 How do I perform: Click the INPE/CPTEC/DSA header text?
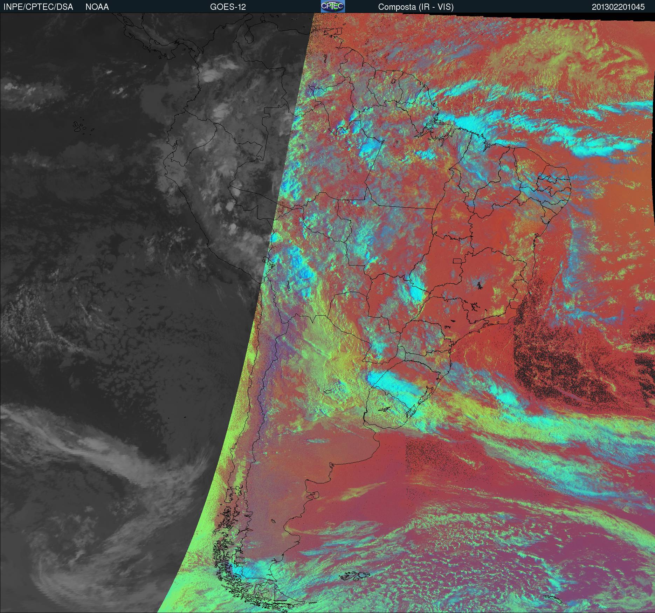coord(38,7)
